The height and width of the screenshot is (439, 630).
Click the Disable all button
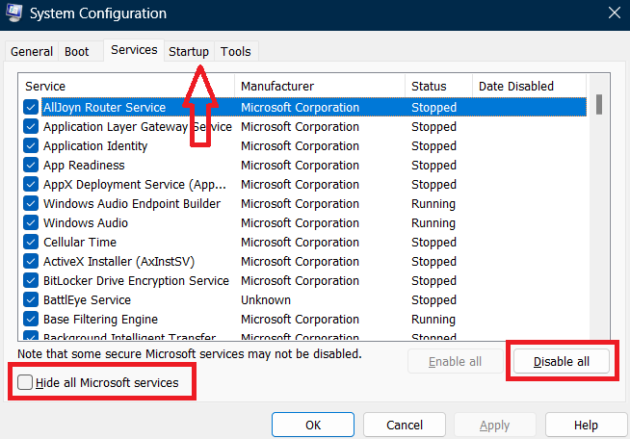561,361
